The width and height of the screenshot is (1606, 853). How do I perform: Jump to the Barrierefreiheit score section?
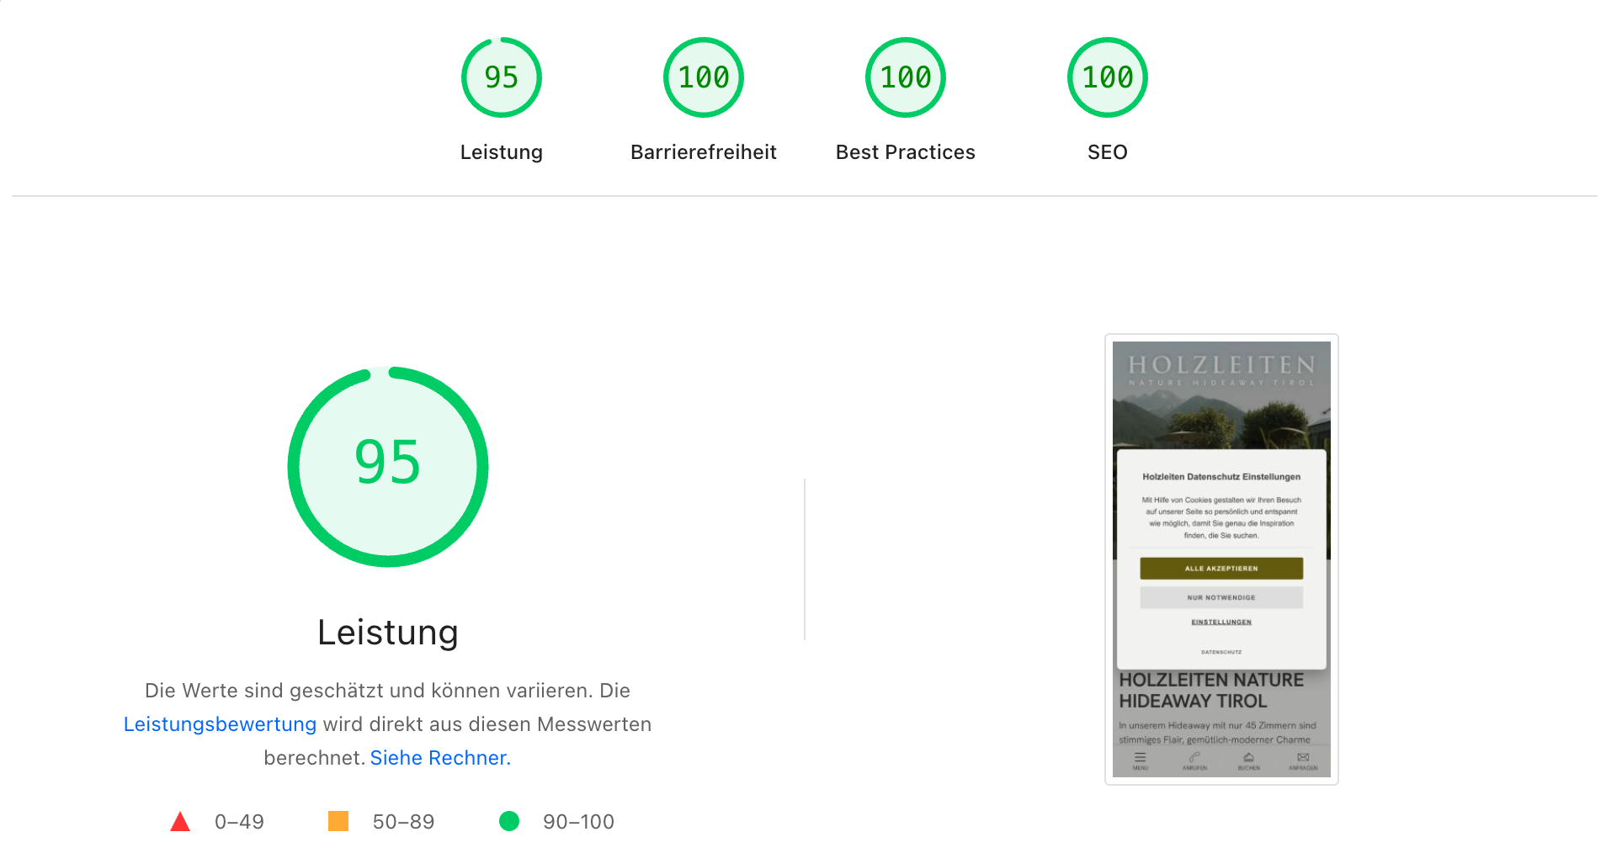pyautogui.click(x=704, y=77)
